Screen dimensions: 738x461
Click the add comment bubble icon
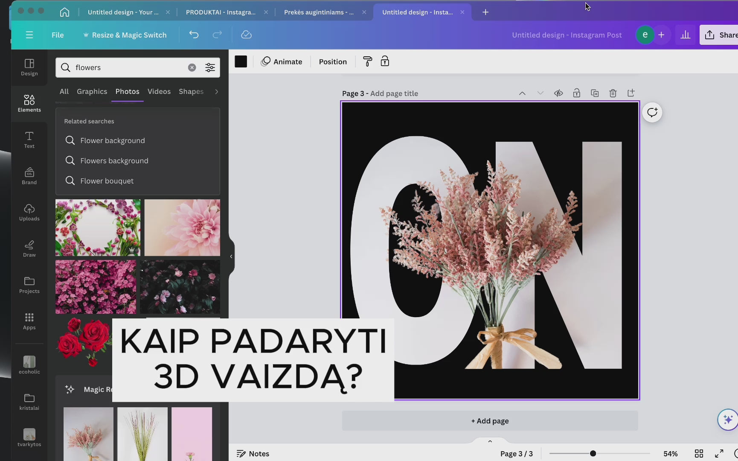652,113
